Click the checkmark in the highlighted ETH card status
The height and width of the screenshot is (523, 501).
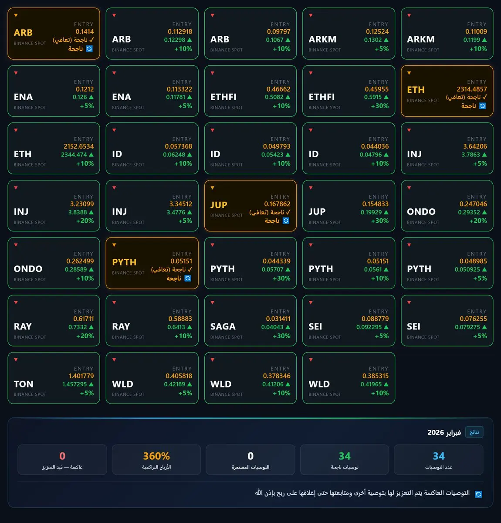pos(485,97)
